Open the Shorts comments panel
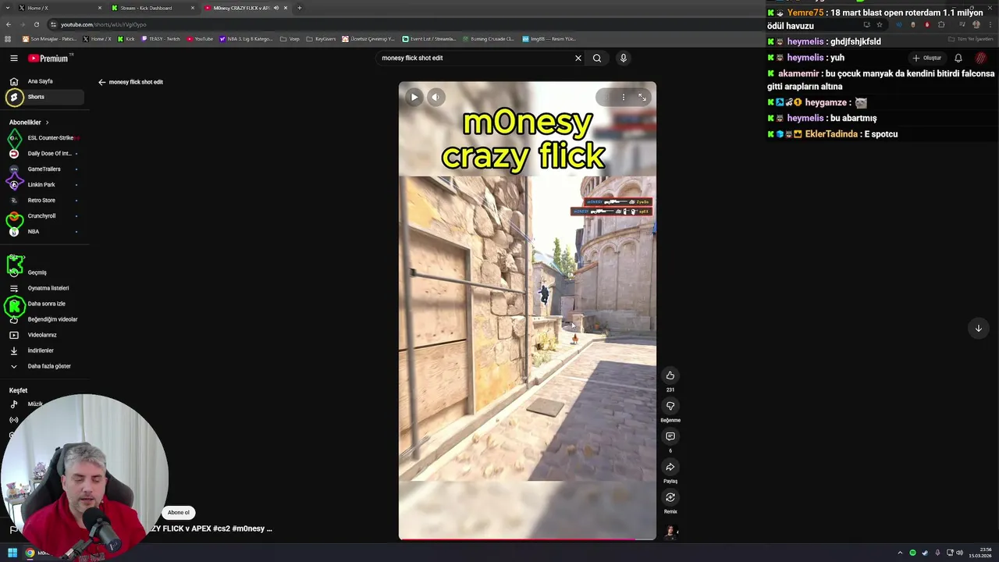 coord(670,436)
